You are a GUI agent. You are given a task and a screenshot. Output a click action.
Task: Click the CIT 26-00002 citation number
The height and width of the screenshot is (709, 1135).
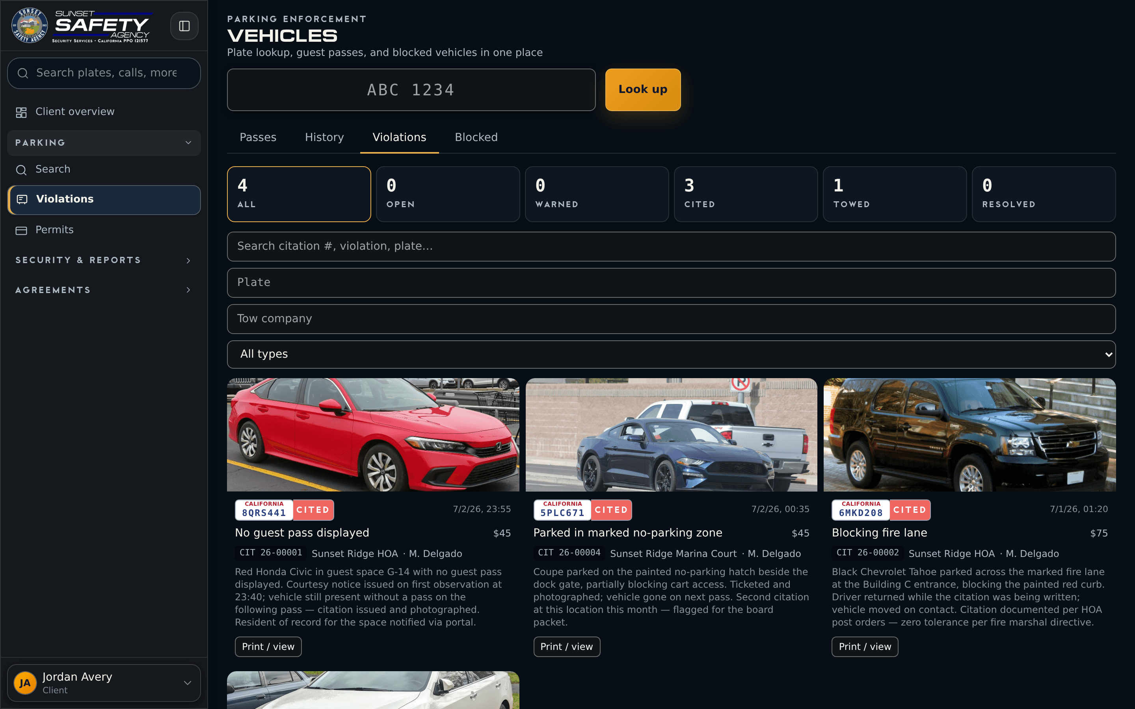[868, 553]
